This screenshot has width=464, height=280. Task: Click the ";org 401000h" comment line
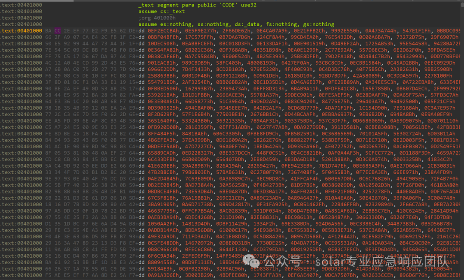coord(157,18)
